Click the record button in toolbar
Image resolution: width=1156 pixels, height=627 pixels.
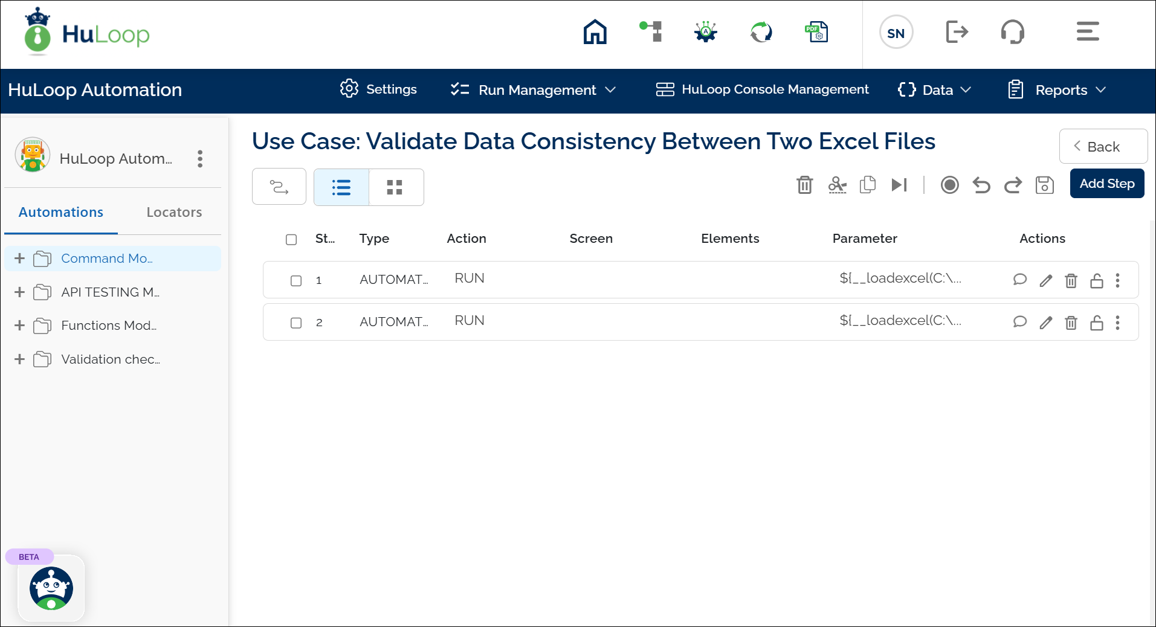[949, 185]
